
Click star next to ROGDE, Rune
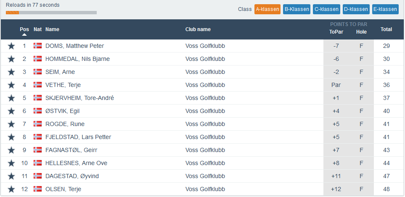pyautogui.click(x=11, y=124)
